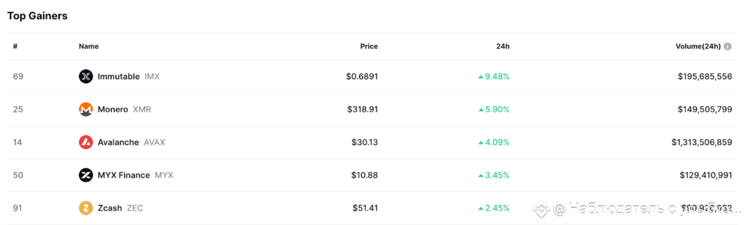
Task: Click the Zcash ZEC coin logo
Action: coord(86,208)
